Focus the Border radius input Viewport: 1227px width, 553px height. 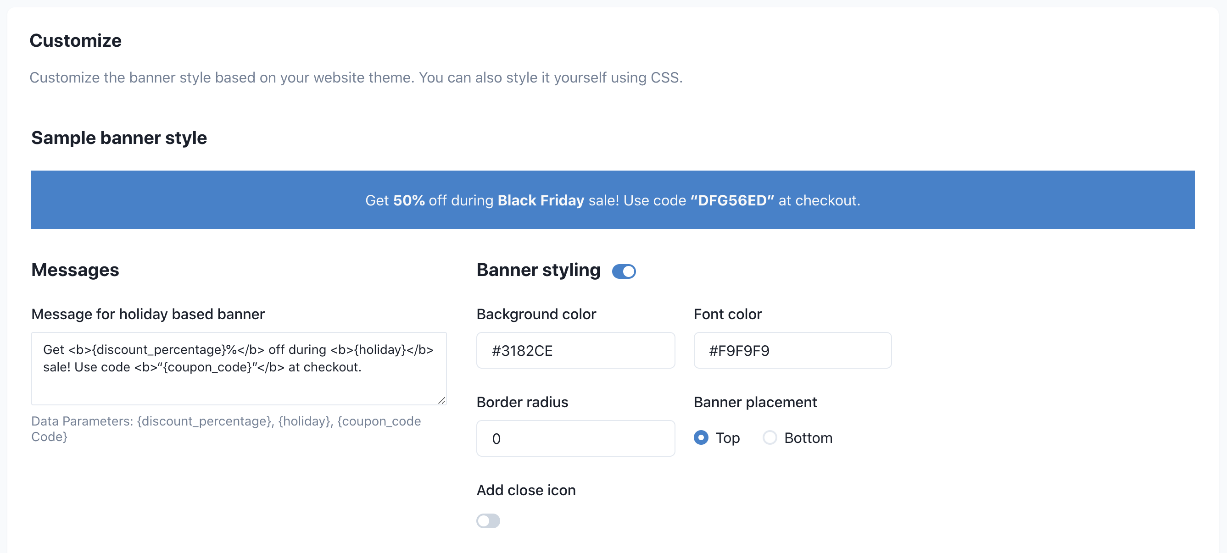pos(575,438)
